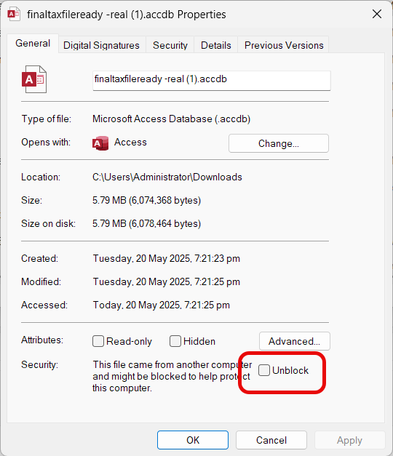Screen dimensions: 393x456
Task: Select the Details tab
Action: point(215,45)
